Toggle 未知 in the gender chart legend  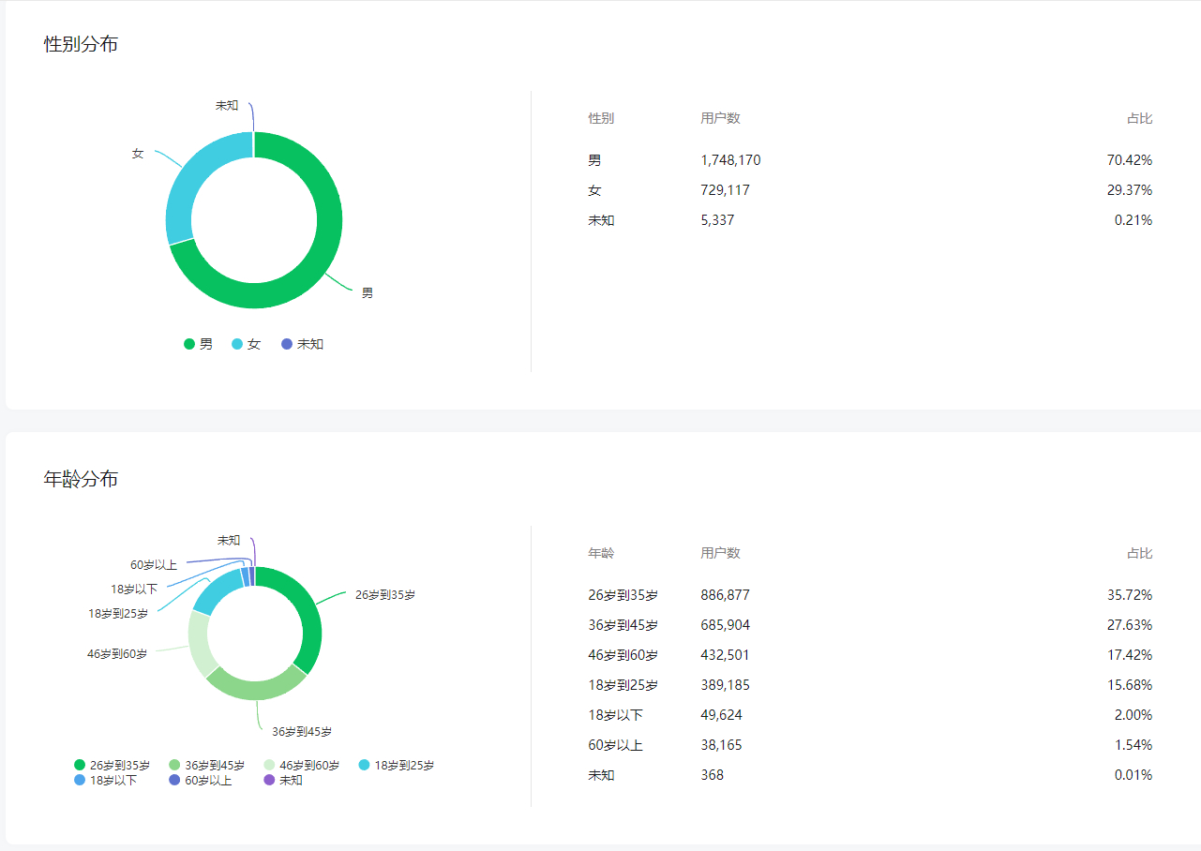302,344
